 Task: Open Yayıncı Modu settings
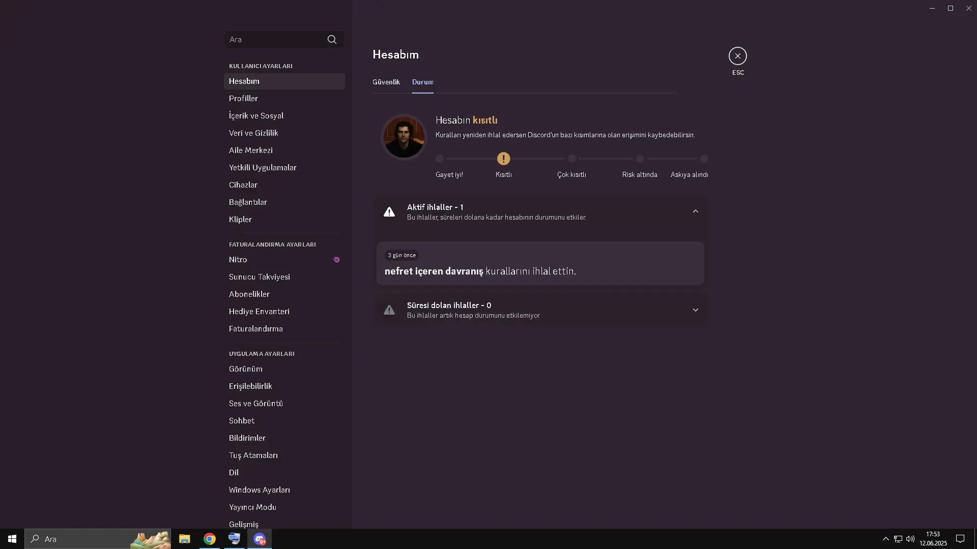click(284, 507)
